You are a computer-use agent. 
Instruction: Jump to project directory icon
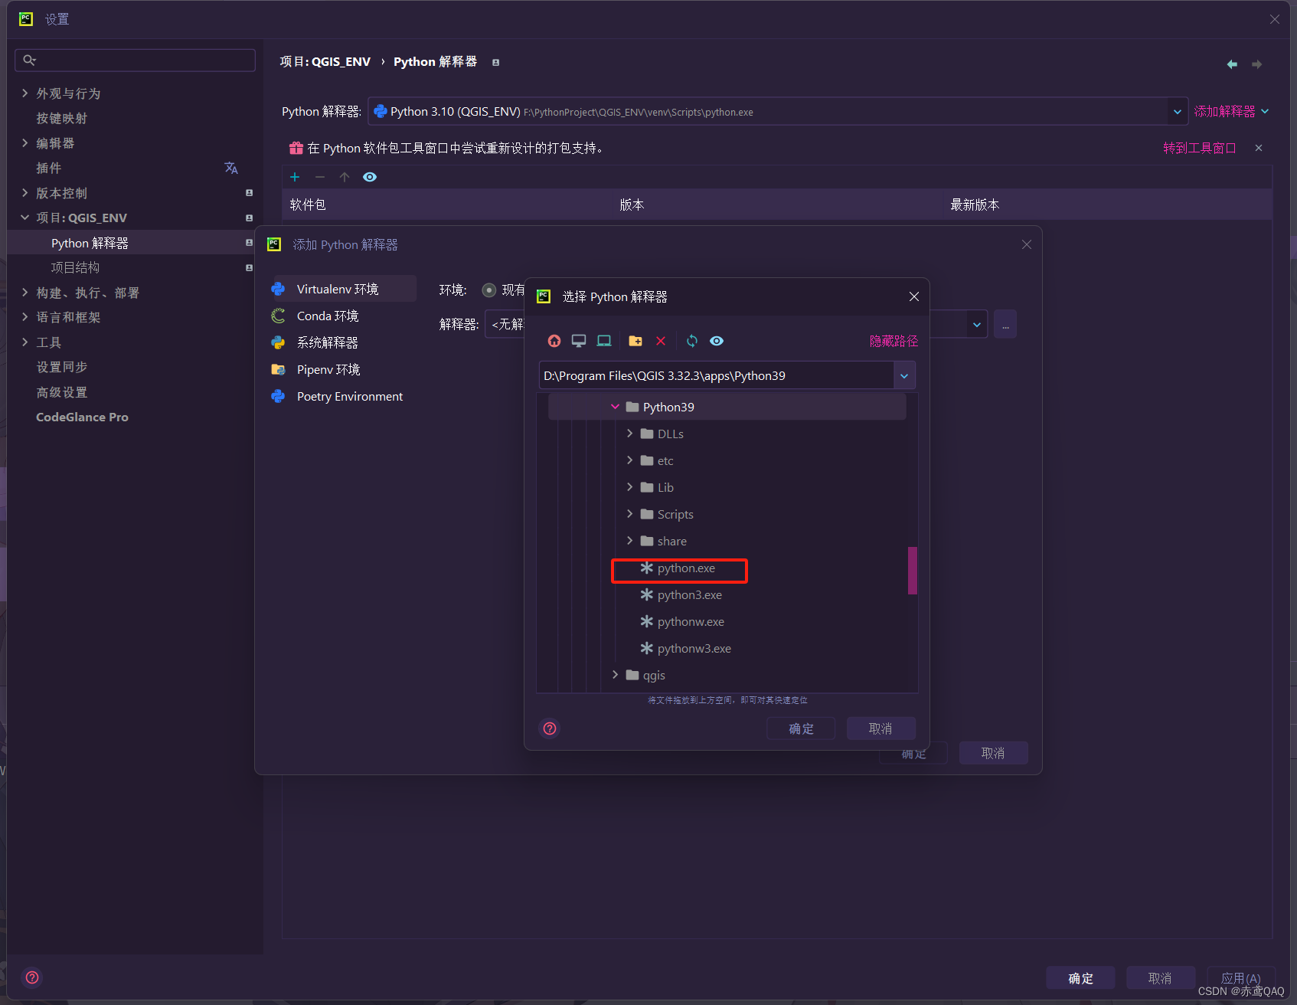pos(604,341)
